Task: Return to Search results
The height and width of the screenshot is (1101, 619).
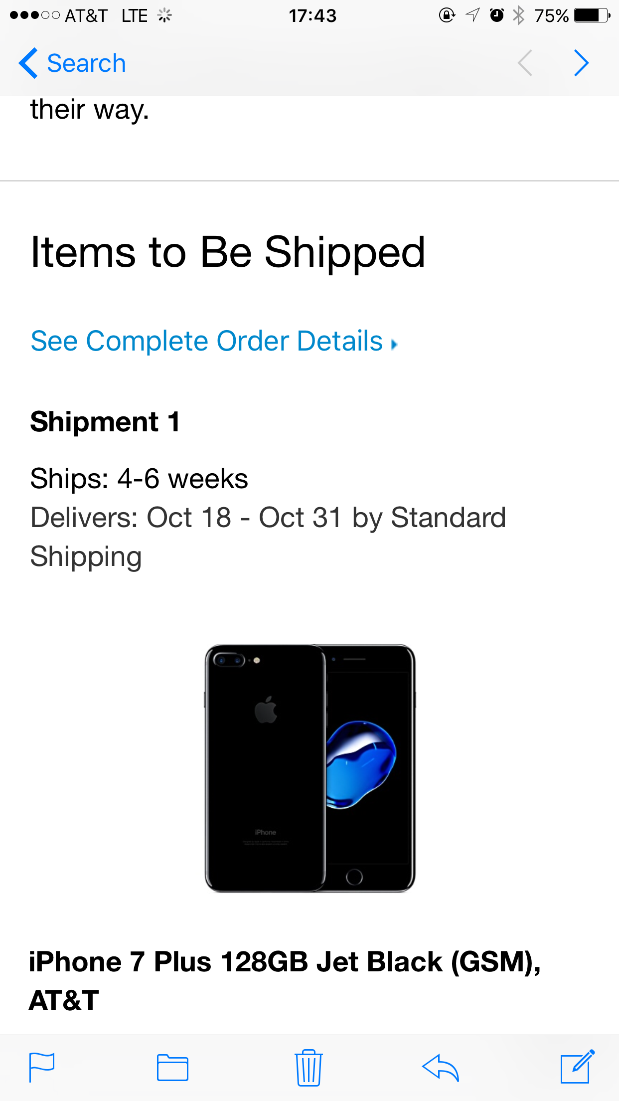Action: coord(86,63)
